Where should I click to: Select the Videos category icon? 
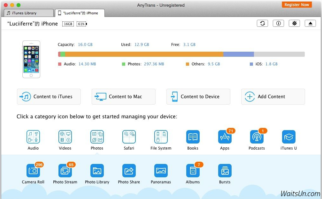tap(65, 137)
